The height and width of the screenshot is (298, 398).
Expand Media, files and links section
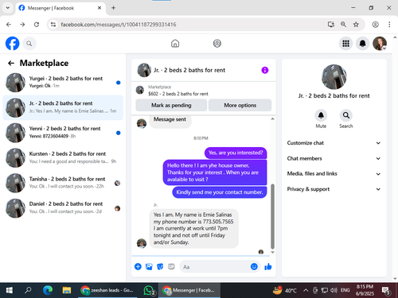[x=334, y=174]
